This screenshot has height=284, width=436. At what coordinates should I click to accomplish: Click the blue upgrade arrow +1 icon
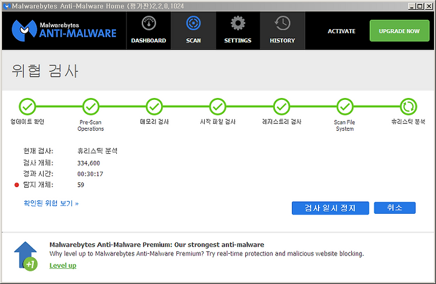click(x=25, y=256)
